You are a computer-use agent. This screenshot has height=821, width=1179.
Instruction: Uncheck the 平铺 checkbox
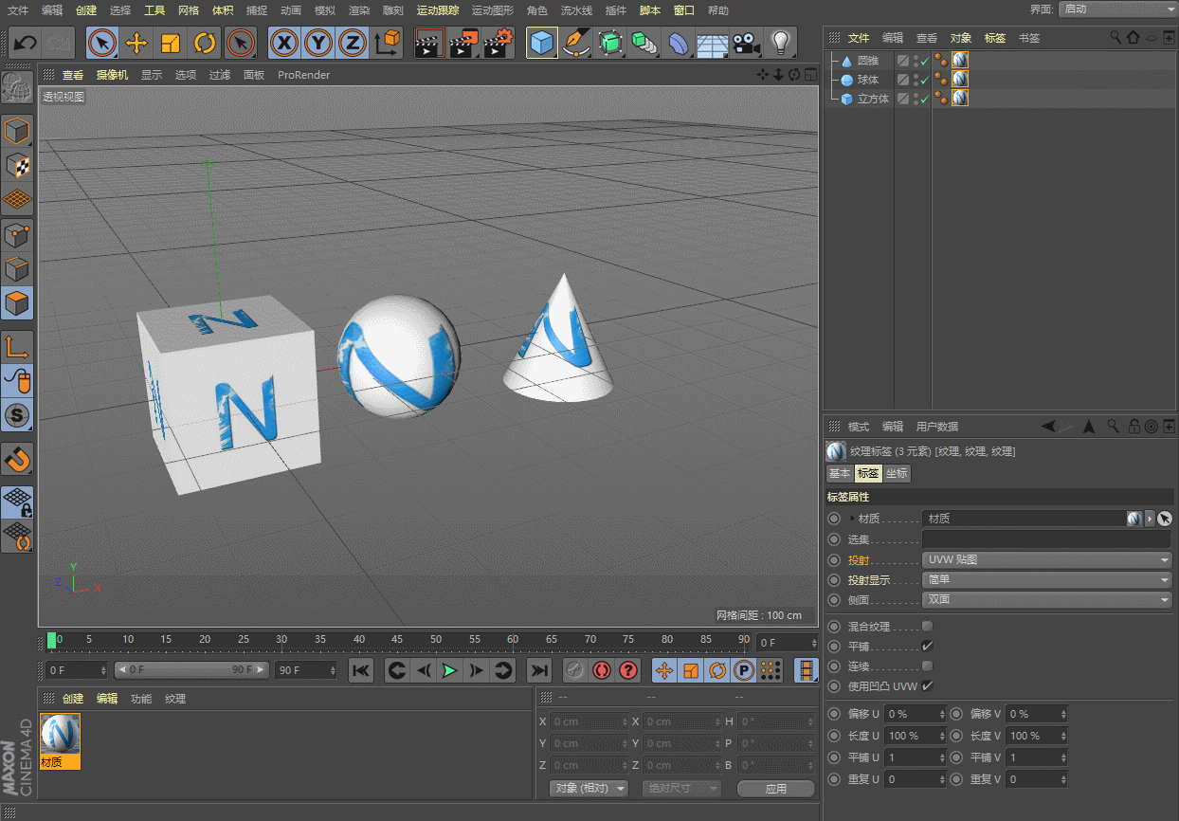(927, 646)
